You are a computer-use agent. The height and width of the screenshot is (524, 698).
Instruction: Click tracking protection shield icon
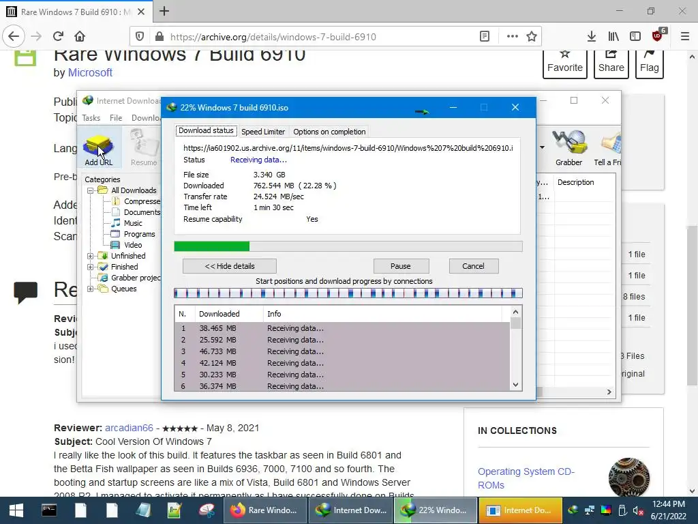coord(140,37)
